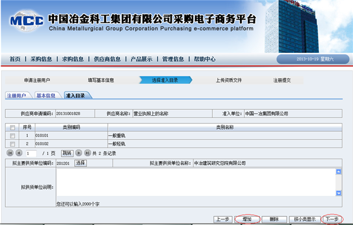Click the MCC globe logo

(x=26, y=21)
